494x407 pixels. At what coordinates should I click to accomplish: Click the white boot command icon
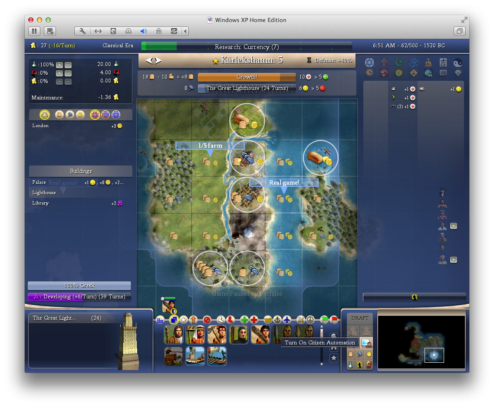(x=221, y=320)
